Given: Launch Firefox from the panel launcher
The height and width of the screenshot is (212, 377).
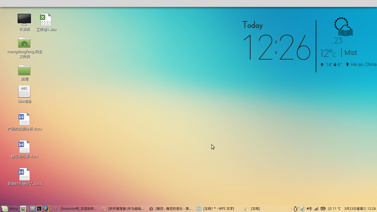Looking at the screenshot, I should (x=46, y=209).
